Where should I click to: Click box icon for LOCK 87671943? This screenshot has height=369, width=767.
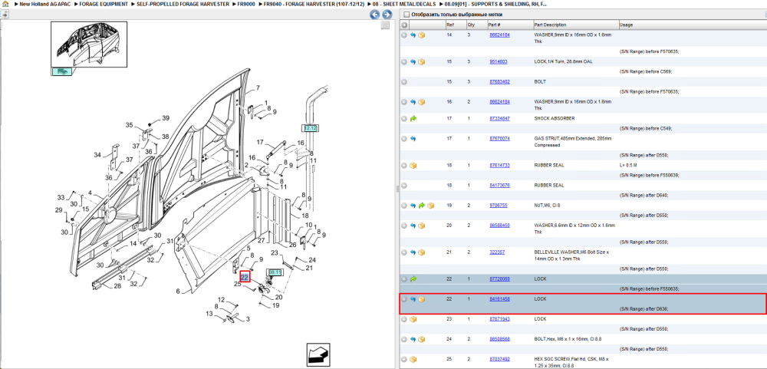click(x=413, y=319)
